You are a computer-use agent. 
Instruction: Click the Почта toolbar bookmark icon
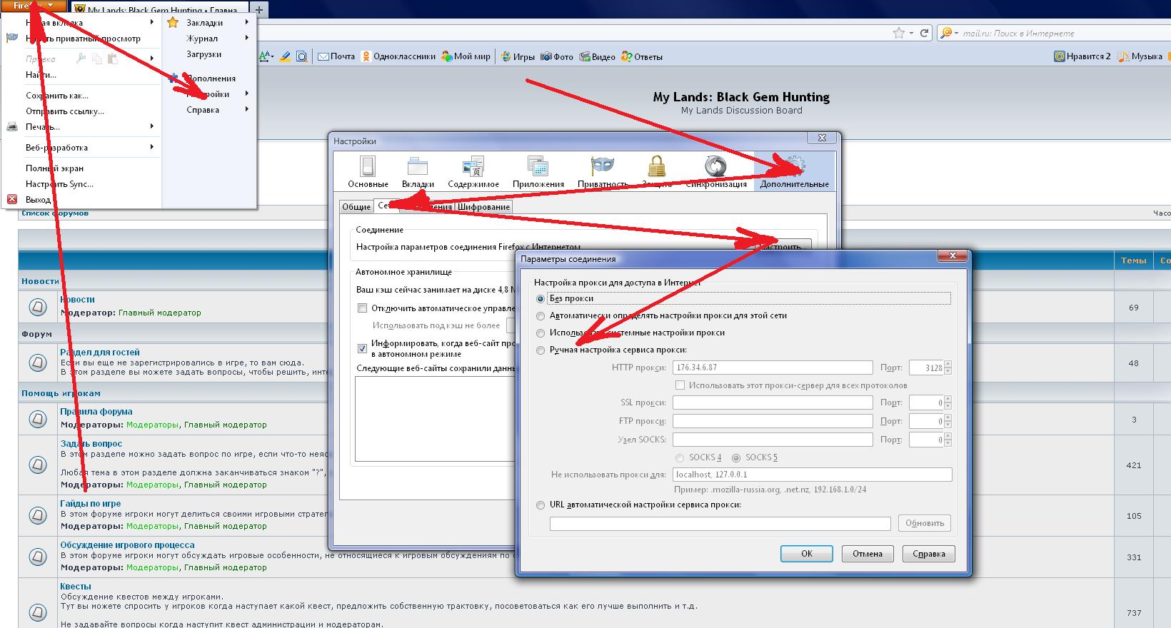[323, 56]
